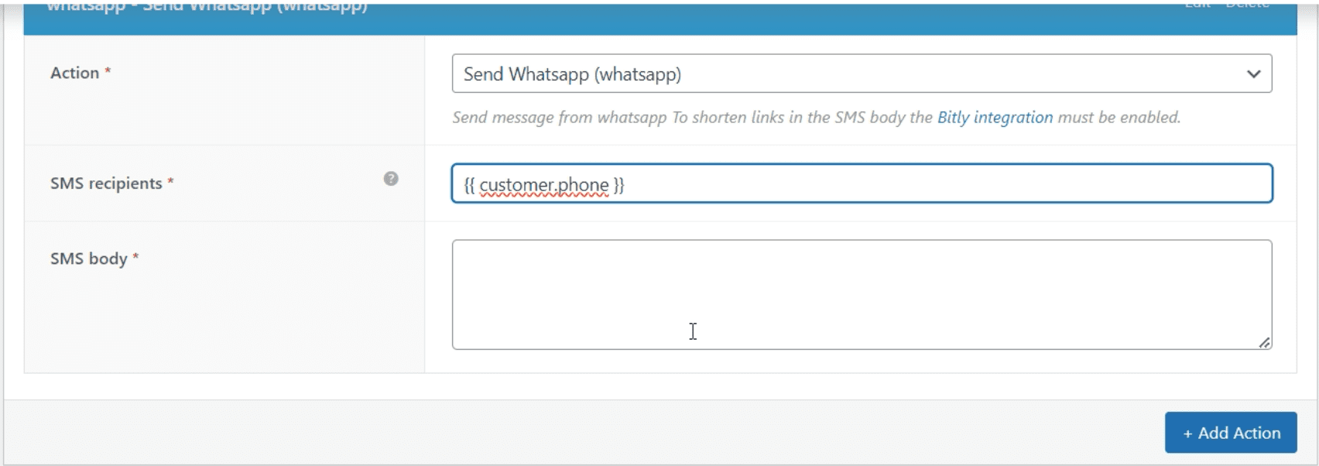This screenshot has height=466, width=1319.
Task: Grab the SMS body textarea resize handle
Action: pyautogui.click(x=1264, y=342)
